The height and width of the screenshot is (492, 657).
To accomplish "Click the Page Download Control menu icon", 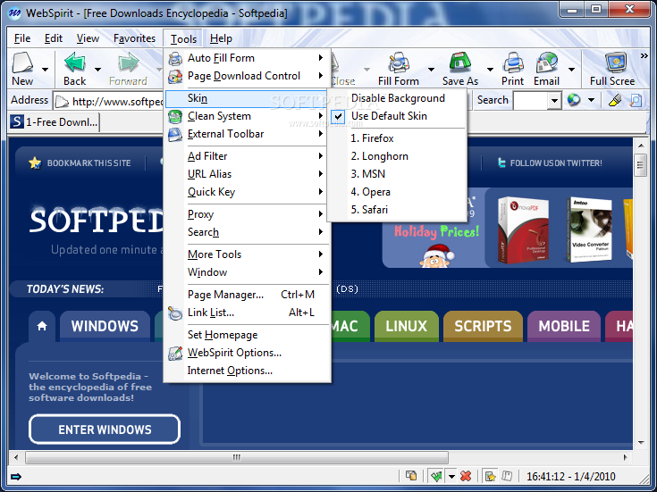I will [x=175, y=76].
